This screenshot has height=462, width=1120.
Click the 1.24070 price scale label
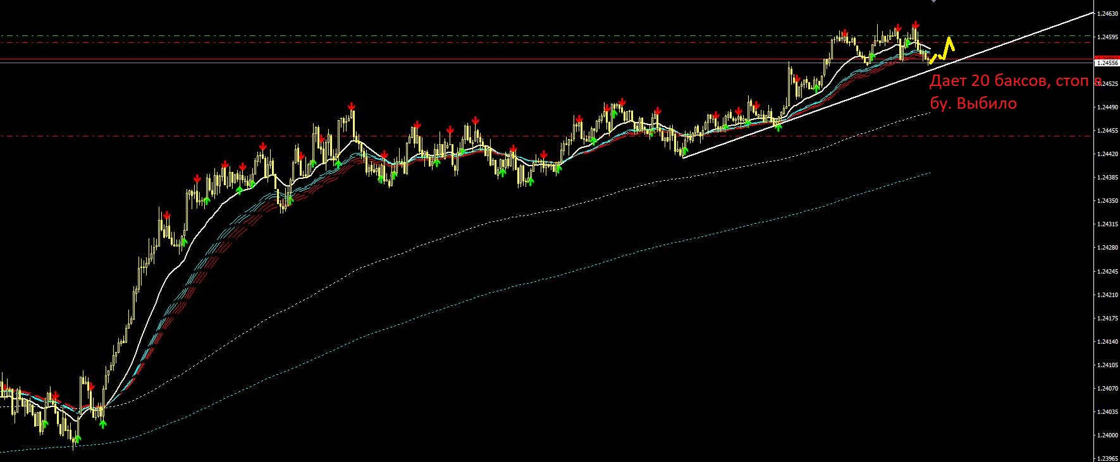click(x=1107, y=388)
